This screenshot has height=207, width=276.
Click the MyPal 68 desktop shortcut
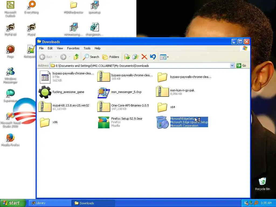point(11,27)
